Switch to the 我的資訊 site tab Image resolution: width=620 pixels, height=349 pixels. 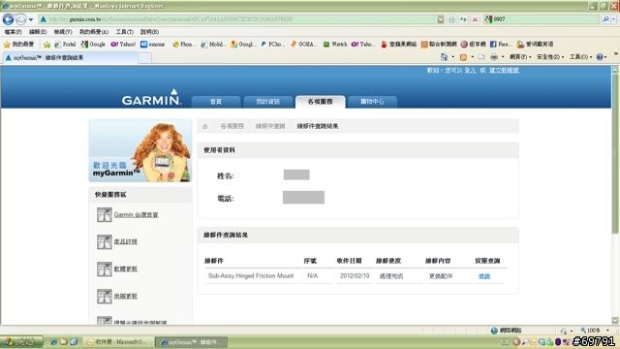tap(268, 102)
